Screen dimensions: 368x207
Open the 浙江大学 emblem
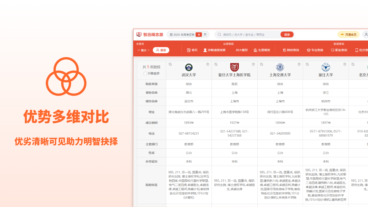click(x=326, y=68)
